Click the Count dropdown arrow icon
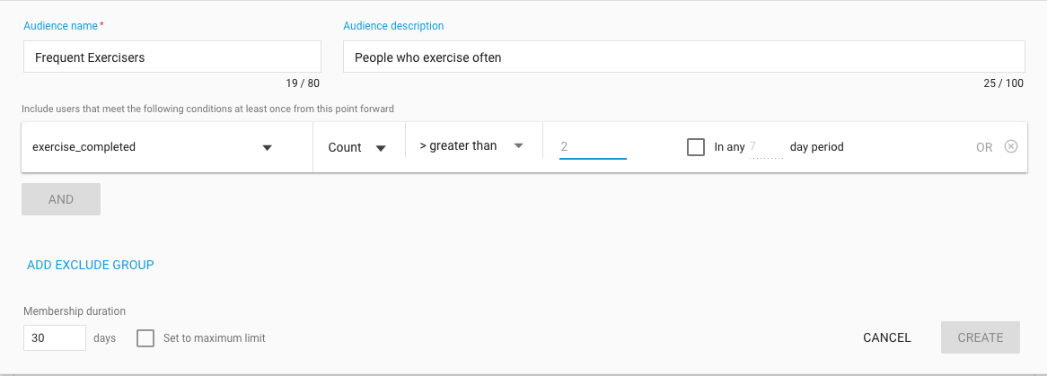 coord(381,148)
